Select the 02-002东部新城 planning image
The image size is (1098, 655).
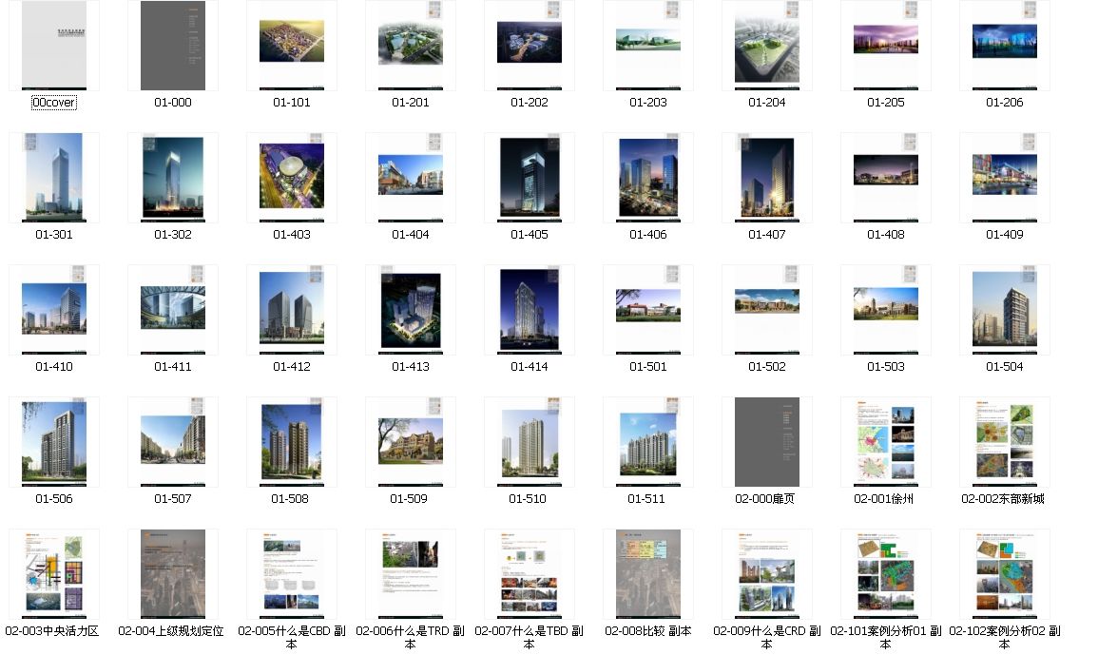(1004, 441)
